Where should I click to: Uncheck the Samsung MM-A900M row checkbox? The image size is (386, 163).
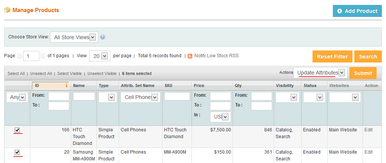(x=17, y=152)
